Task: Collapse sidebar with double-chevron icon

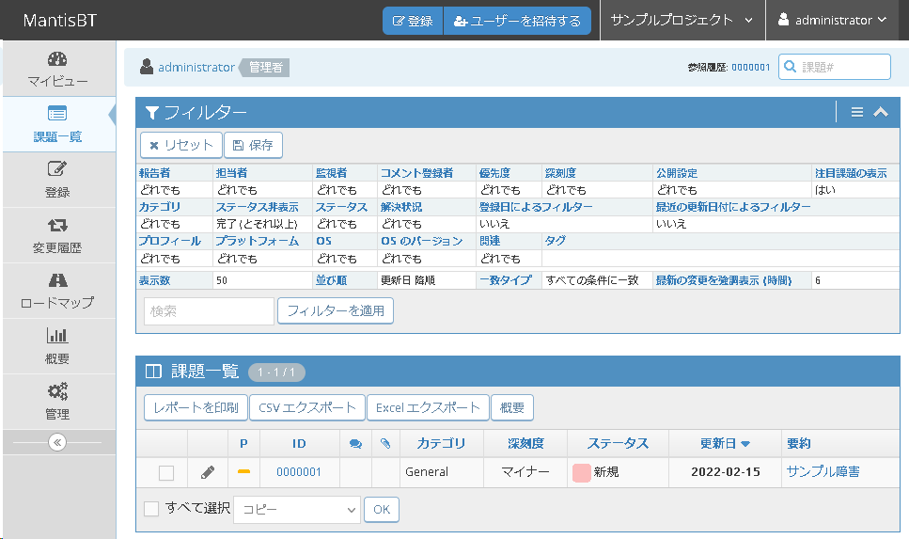Action: pyautogui.click(x=57, y=443)
